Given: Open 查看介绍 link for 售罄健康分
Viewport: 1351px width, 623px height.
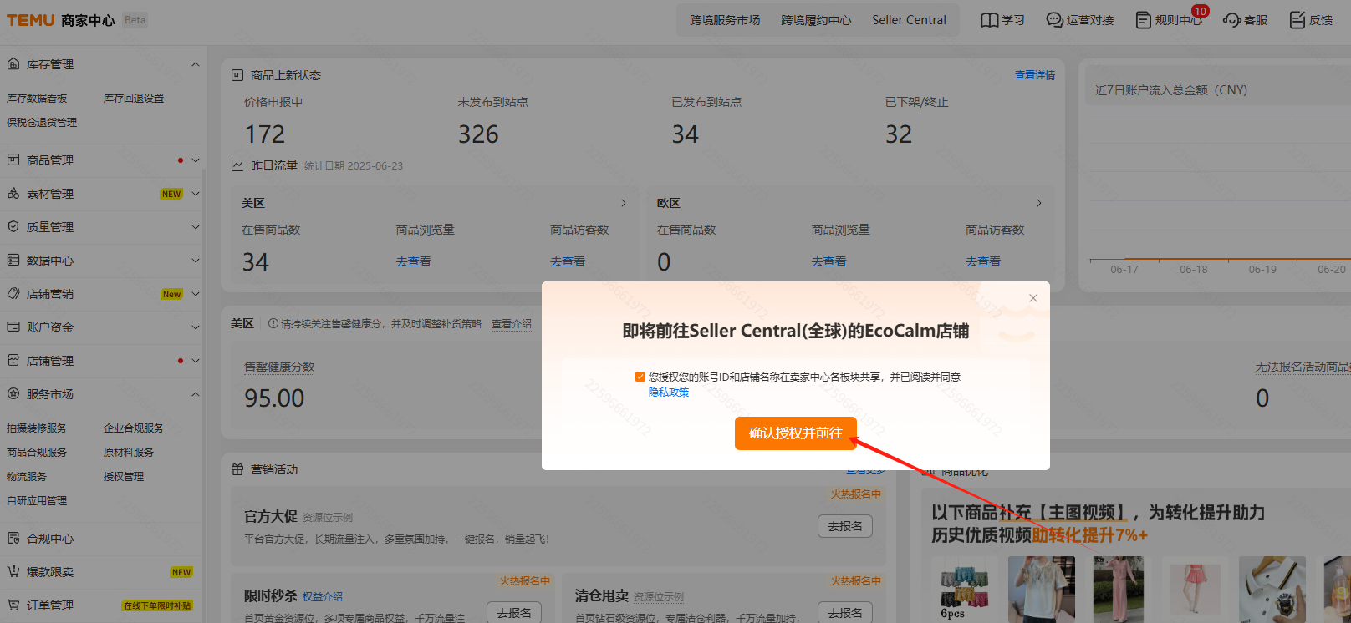Looking at the screenshot, I should [512, 323].
